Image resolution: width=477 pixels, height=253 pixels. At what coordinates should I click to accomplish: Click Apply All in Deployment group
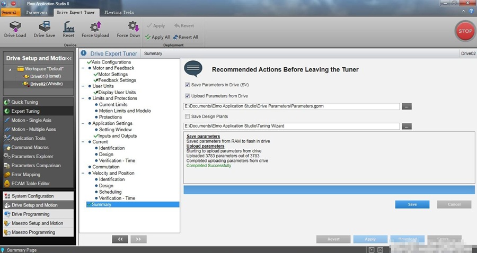click(157, 37)
